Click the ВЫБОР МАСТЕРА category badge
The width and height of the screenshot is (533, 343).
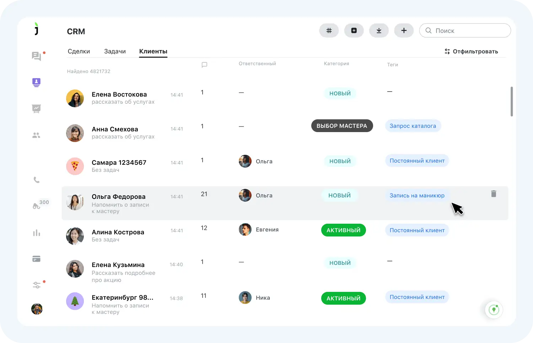pyautogui.click(x=342, y=126)
